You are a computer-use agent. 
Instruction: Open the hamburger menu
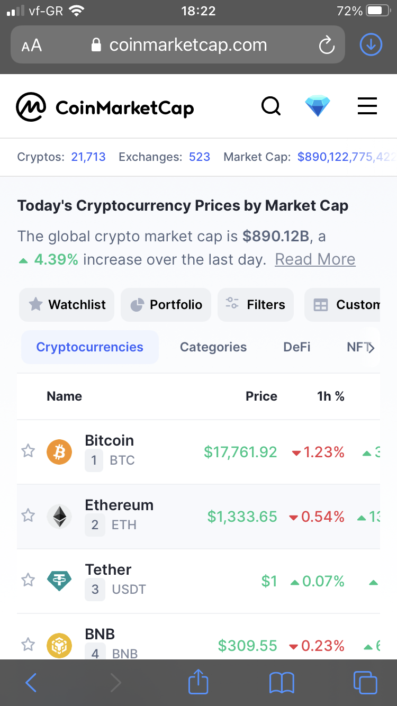pyautogui.click(x=367, y=106)
